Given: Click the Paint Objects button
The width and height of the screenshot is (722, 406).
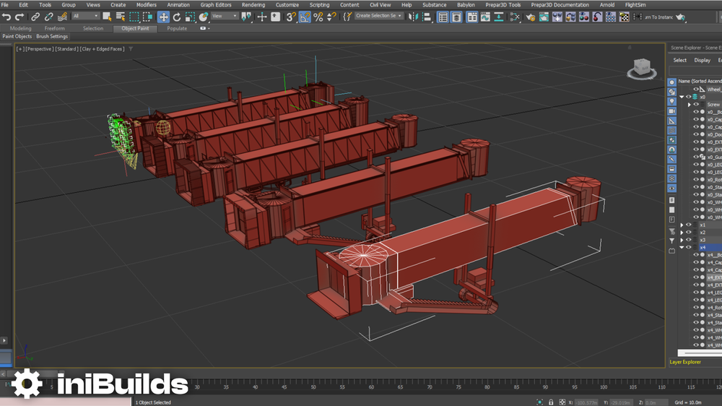Looking at the screenshot, I should (x=17, y=36).
